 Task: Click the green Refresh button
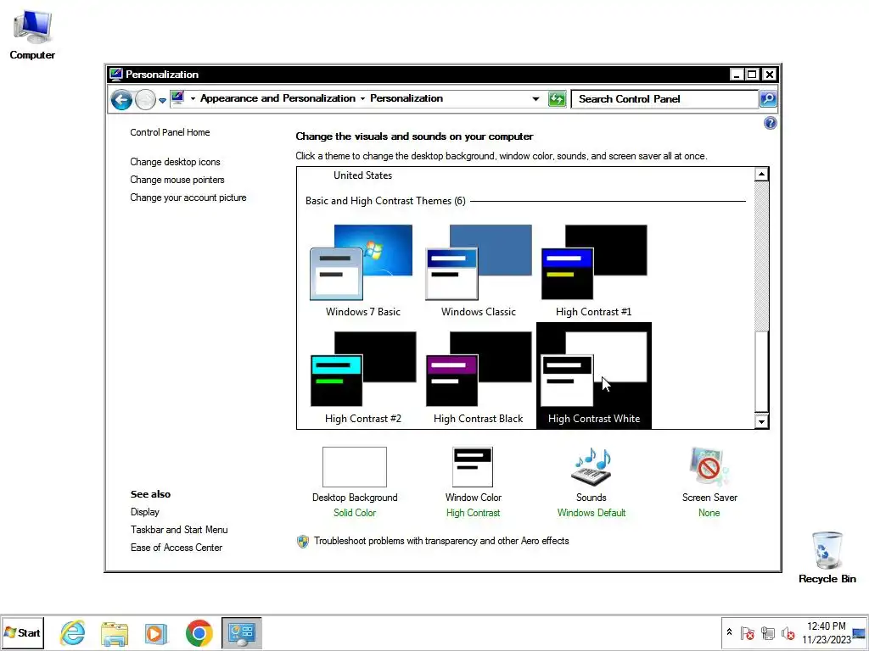coord(557,99)
